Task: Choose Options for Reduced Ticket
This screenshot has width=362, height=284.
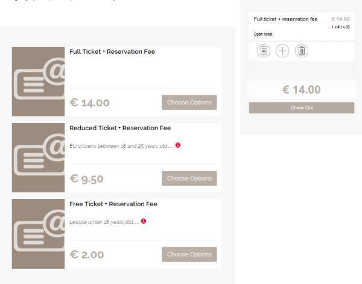Action: pos(189,178)
